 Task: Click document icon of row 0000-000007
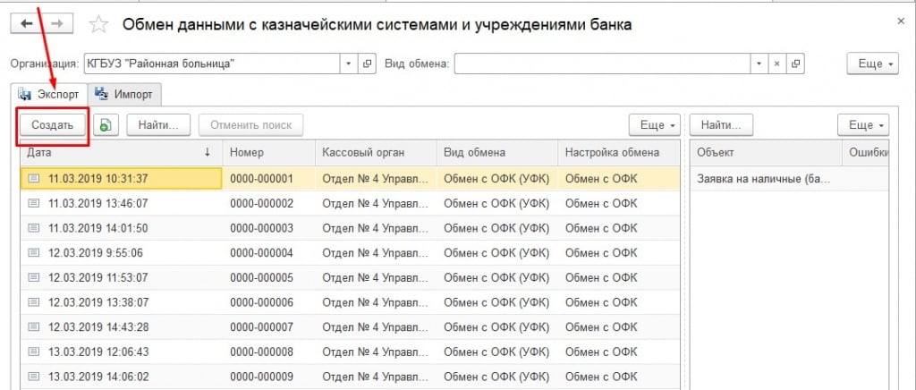point(34,327)
